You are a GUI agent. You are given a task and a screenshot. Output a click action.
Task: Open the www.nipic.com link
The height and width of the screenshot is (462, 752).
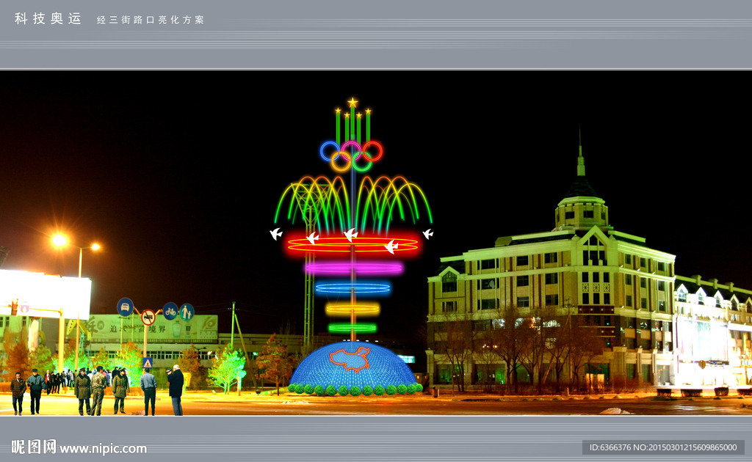(103, 448)
